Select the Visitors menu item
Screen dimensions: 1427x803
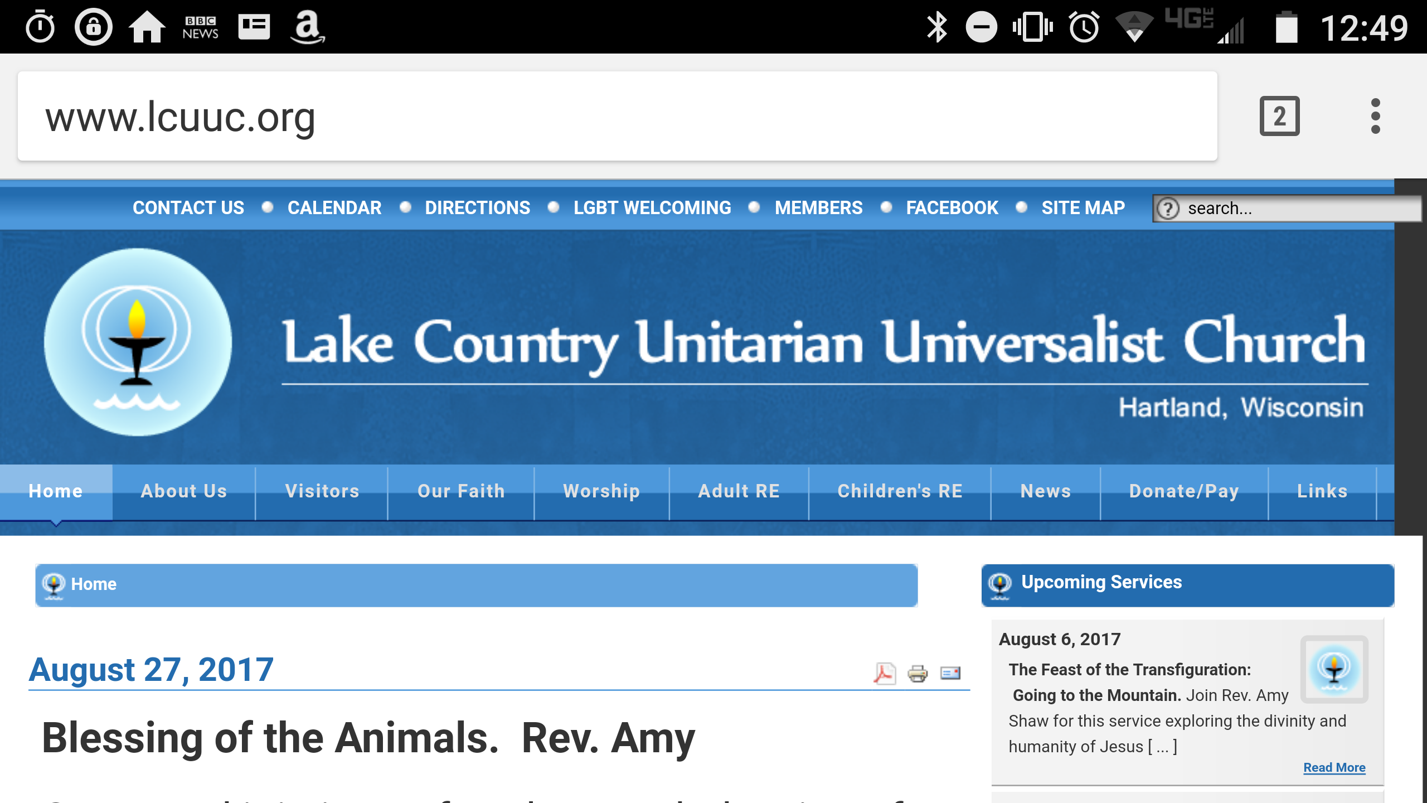click(322, 491)
